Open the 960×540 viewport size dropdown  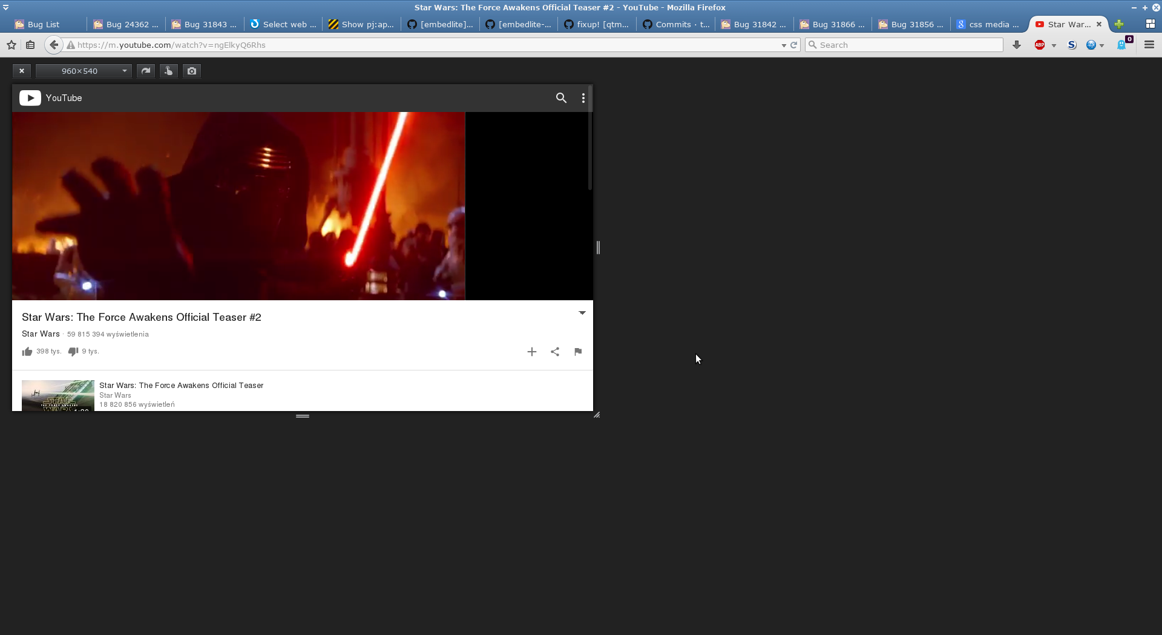click(x=84, y=71)
